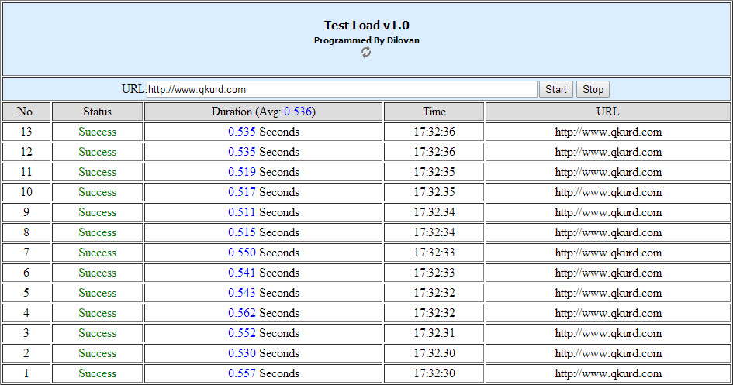733x385 pixels.
Task: Click the Success status in row 7
Action: tap(97, 253)
